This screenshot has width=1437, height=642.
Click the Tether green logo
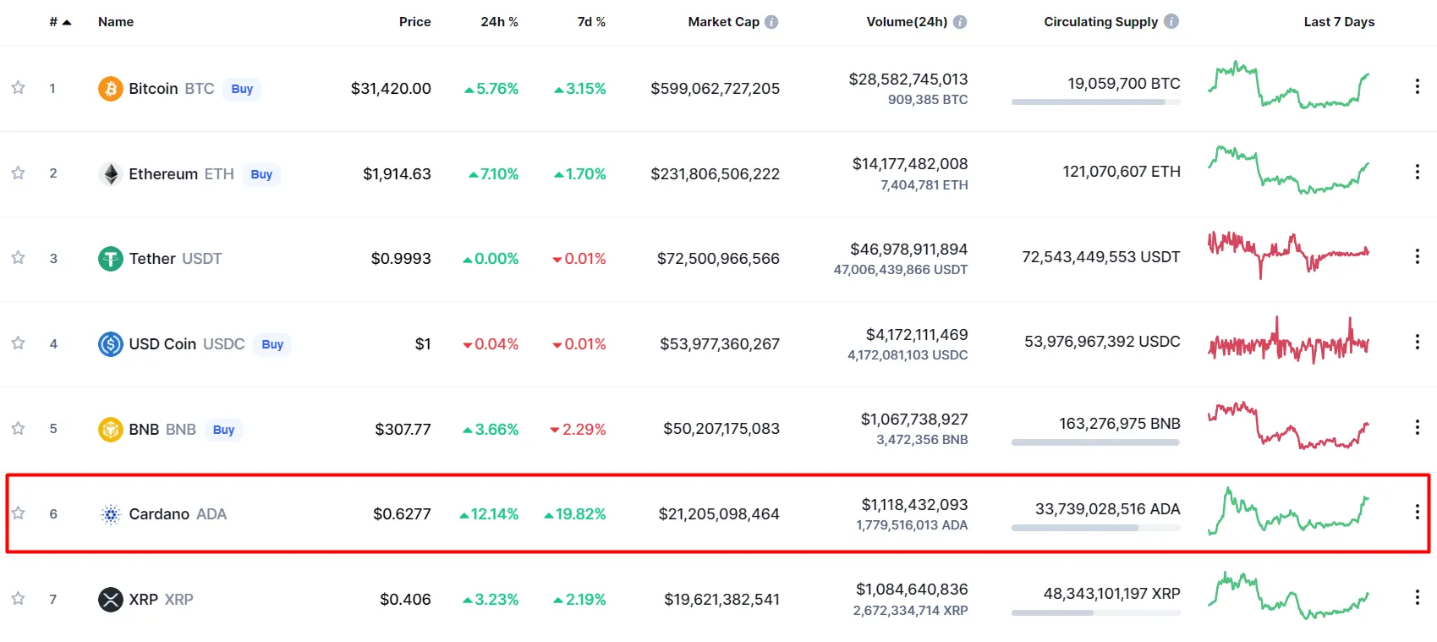coord(111,259)
